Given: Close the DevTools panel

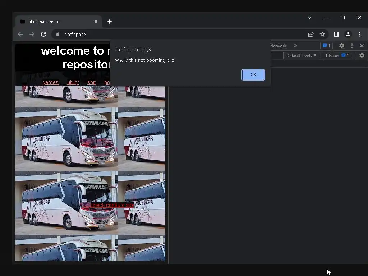Looking at the screenshot, I should [362, 46].
